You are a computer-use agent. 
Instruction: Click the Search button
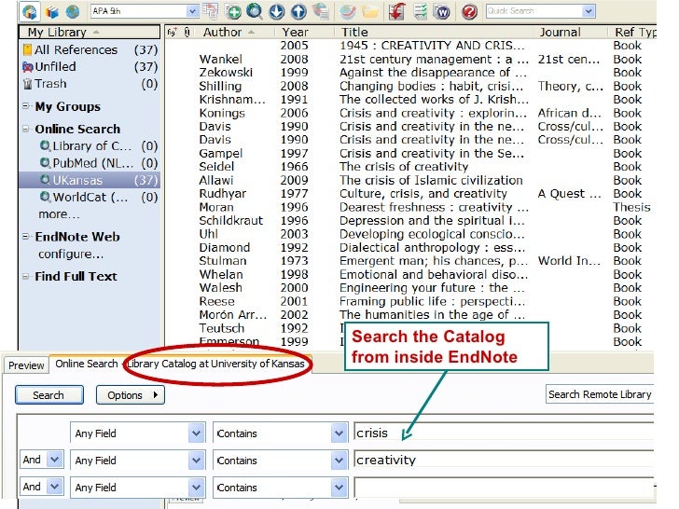pyautogui.click(x=48, y=395)
